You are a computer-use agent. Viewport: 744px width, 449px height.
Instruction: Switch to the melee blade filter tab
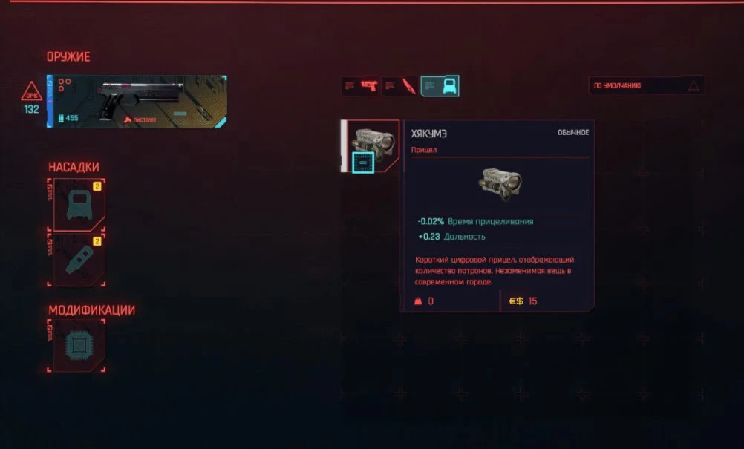[x=400, y=86]
